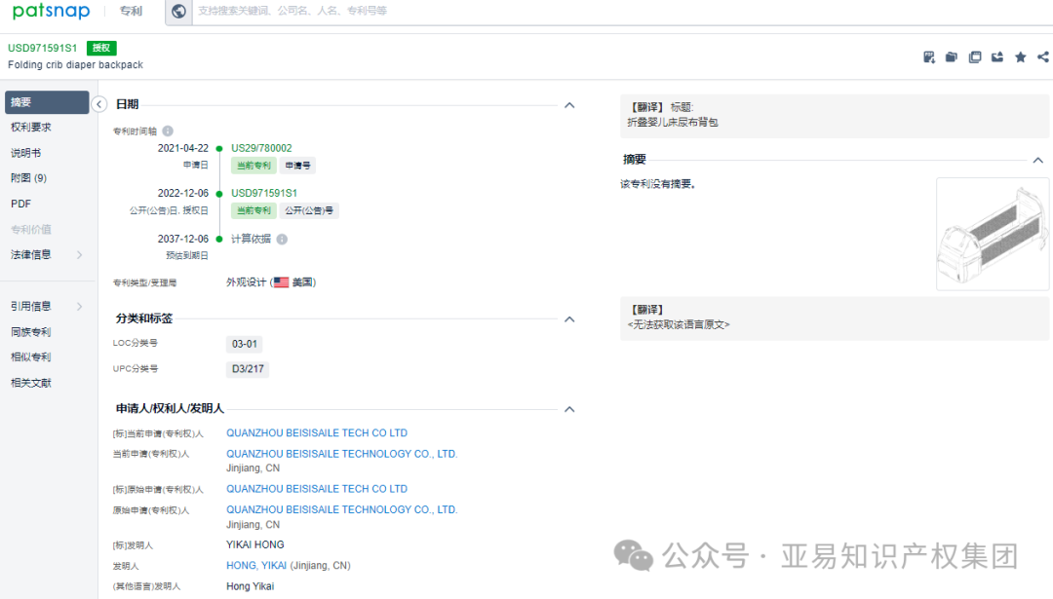Open the 权利要求 sidebar tab
1053x599 pixels.
click(31, 128)
